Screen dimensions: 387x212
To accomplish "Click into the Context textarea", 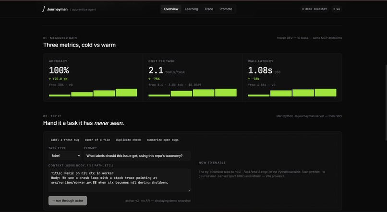I will pyautogui.click(x=120, y=180).
